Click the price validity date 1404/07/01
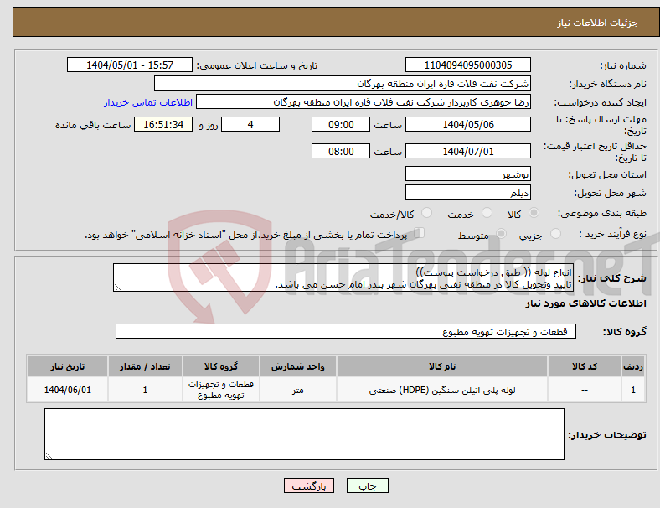 pos(468,151)
